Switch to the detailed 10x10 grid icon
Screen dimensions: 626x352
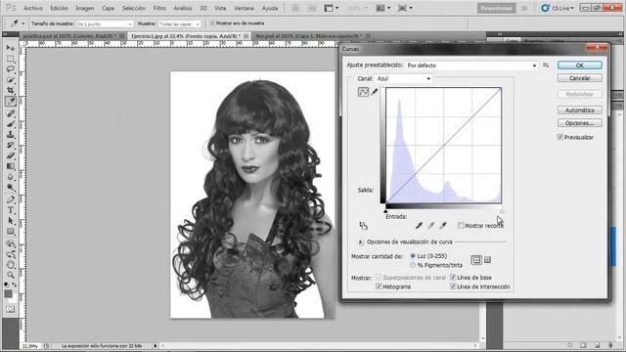pyautogui.click(x=487, y=260)
